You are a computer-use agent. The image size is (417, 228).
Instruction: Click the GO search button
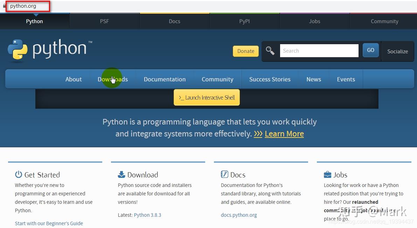[370, 50]
